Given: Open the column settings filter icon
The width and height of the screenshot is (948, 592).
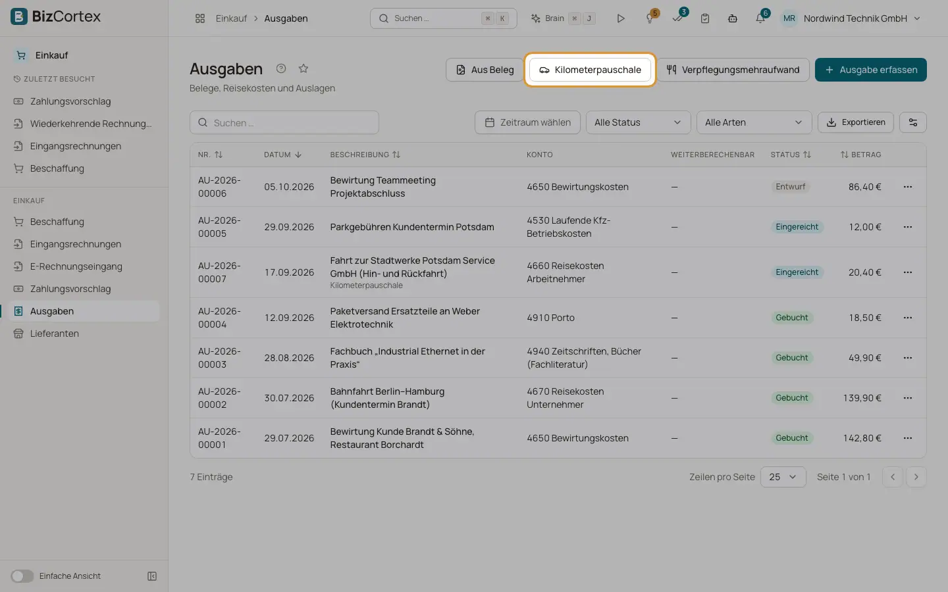Looking at the screenshot, I should point(913,122).
